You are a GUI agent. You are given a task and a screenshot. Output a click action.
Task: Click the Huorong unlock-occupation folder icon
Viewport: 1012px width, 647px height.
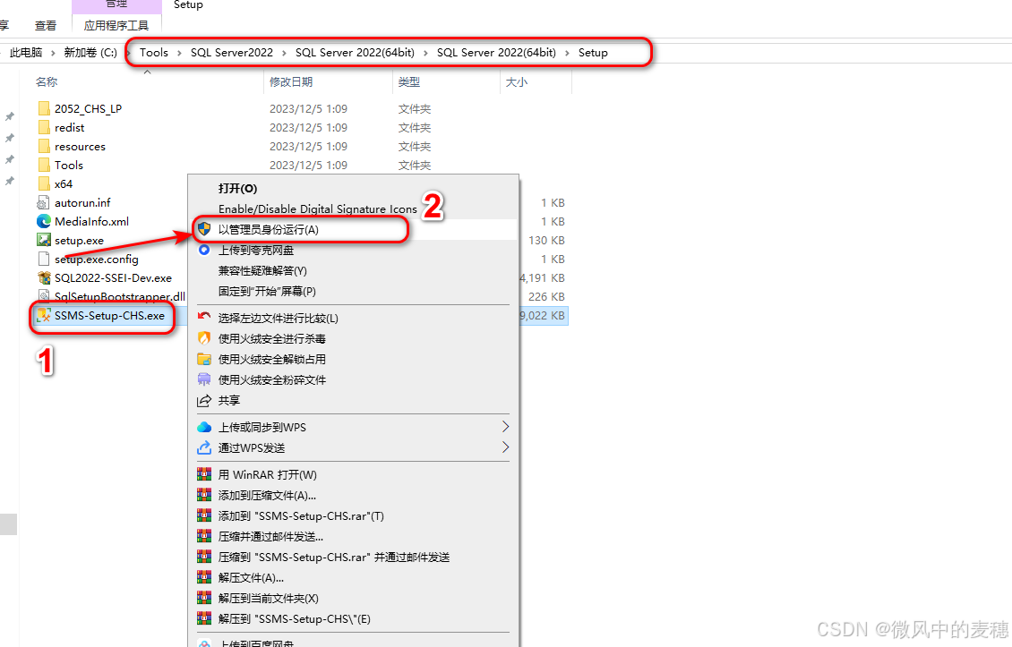pos(204,359)
